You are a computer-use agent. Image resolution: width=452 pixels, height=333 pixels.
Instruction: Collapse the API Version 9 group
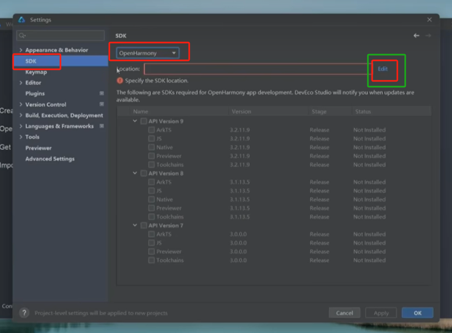[x=135, y=121]
